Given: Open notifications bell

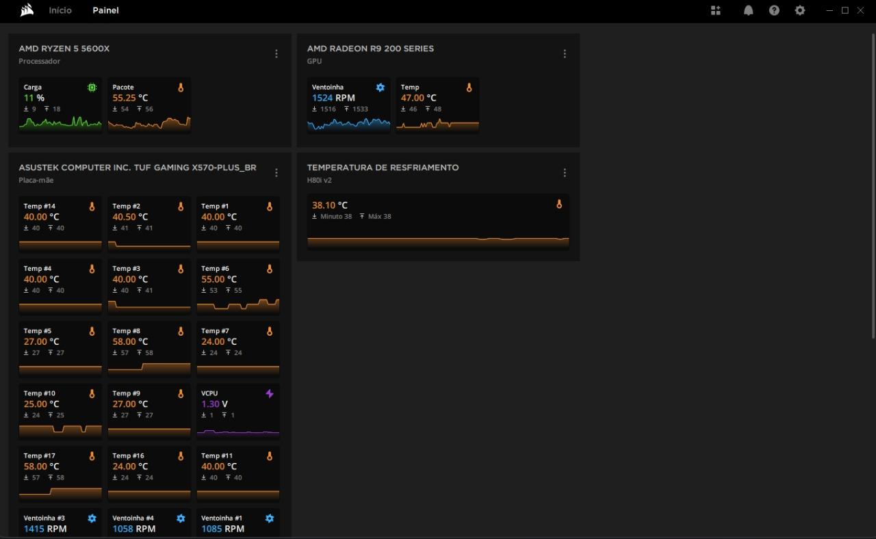Looking at the screenshot, I should pos(748,10).
